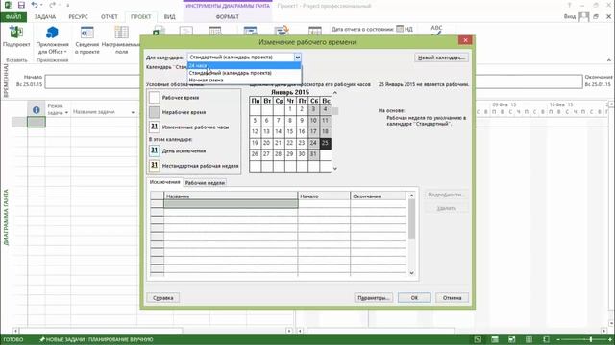Screen dimensions: 615x345
Task: Click the user account avatar icon
Action: pos(583,16)
